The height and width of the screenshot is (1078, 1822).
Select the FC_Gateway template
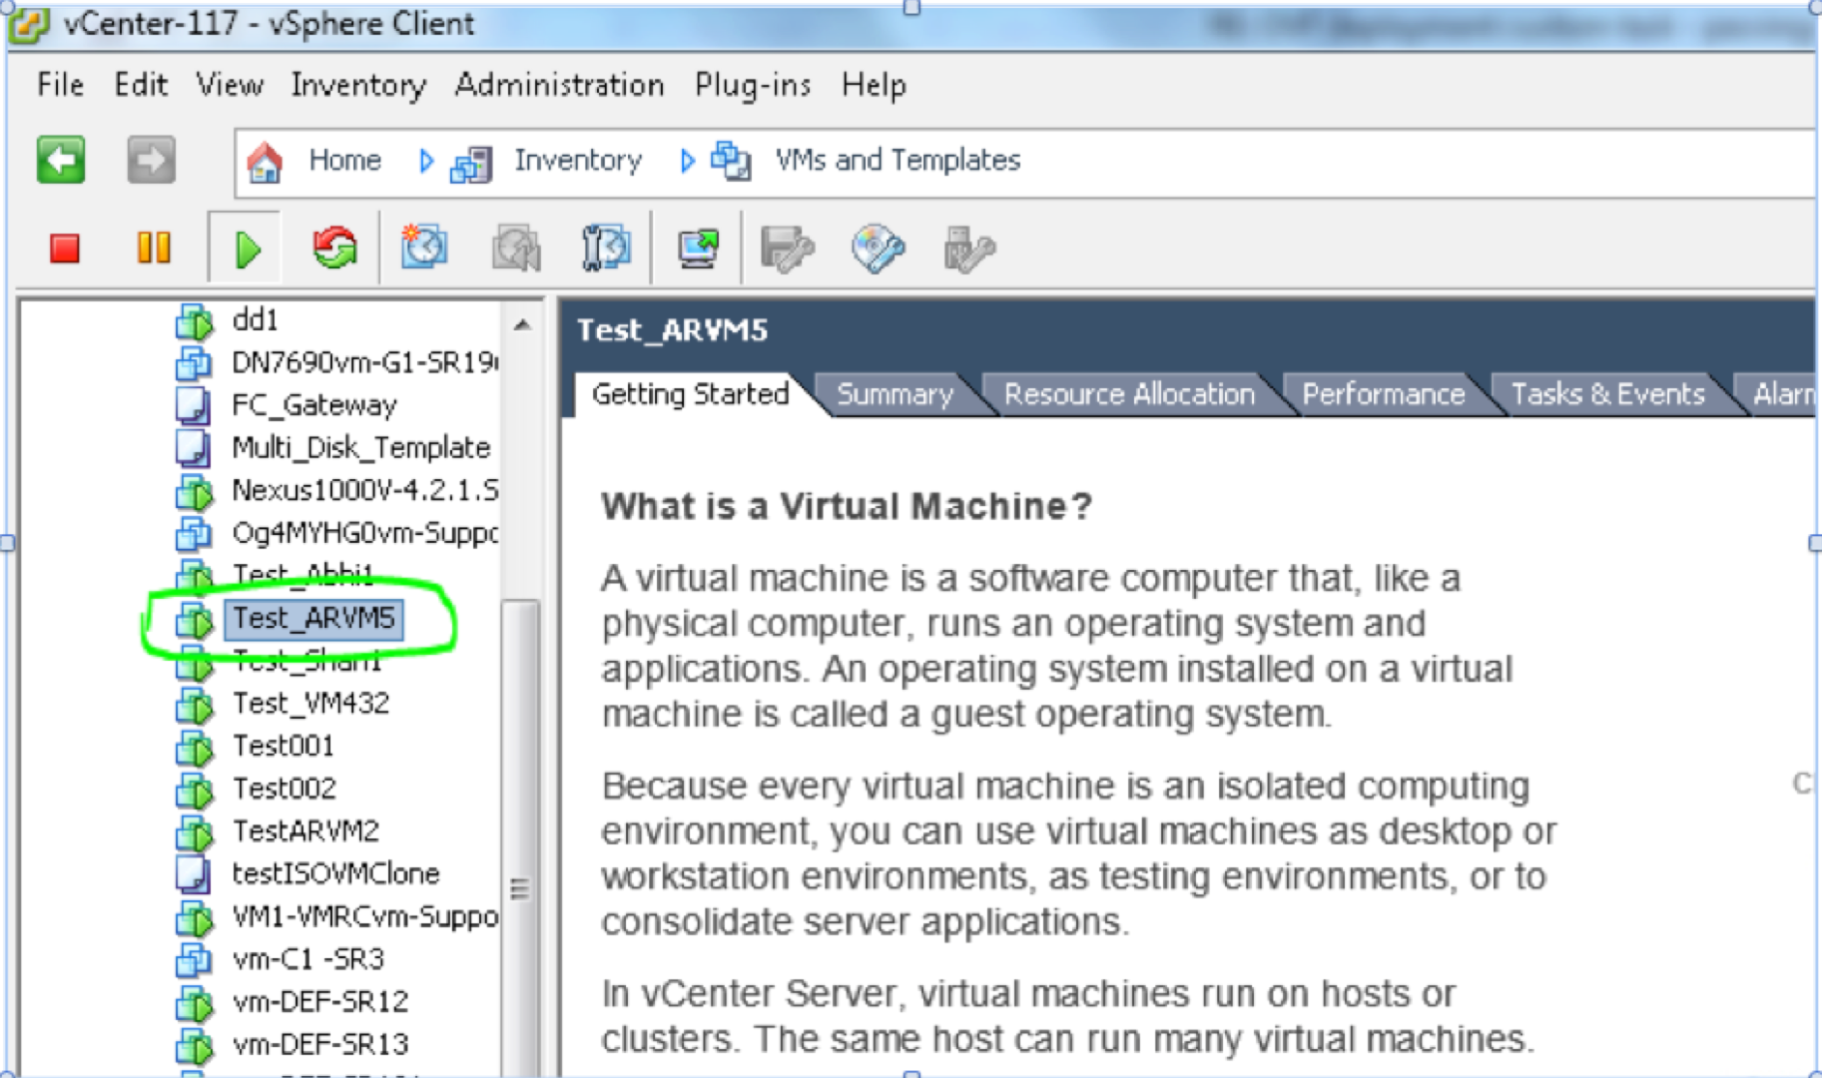(x=314, y=405)
